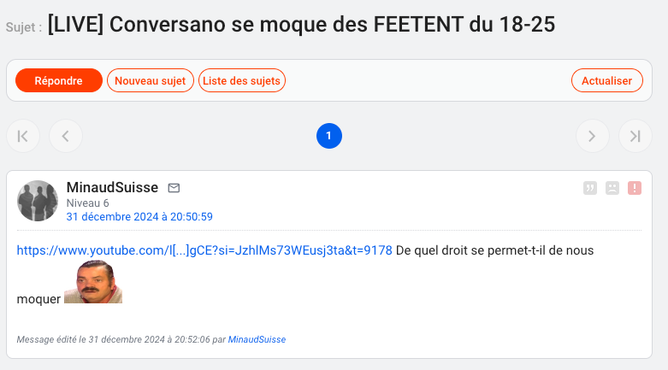Click the laughing man sticker image
Screen dimensions: 668x370
(93, 282)
